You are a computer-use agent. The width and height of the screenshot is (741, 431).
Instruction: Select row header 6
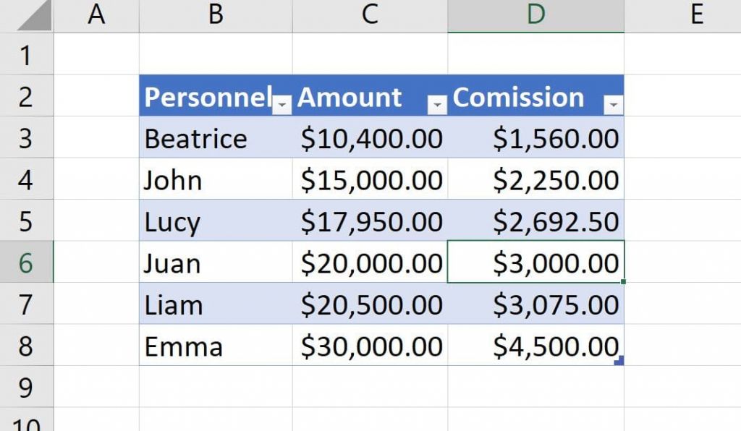pos(27,263)
